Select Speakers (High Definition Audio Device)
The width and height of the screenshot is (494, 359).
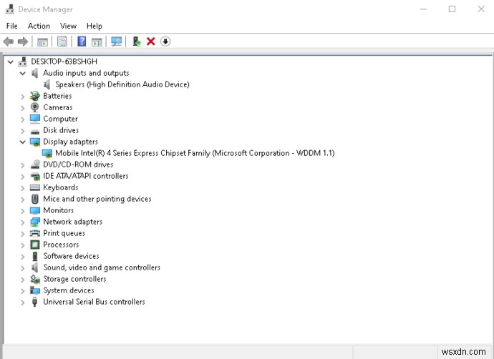(x=122, y=84)
